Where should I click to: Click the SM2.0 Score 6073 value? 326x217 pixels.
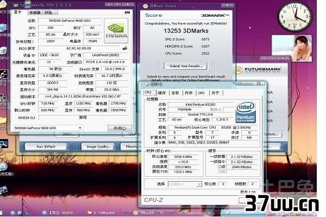coord(205,39)
